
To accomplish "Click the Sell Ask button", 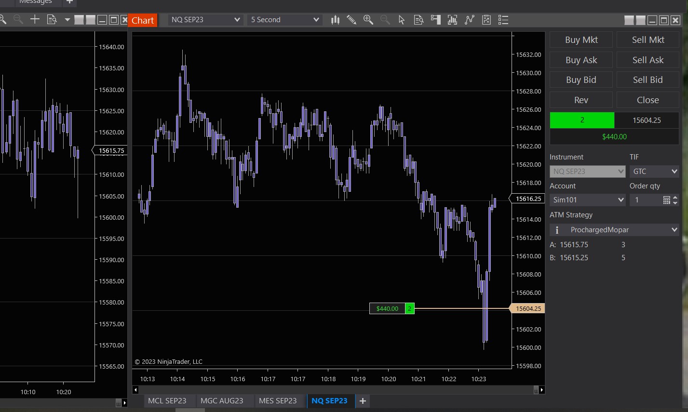I will point(648,60).
